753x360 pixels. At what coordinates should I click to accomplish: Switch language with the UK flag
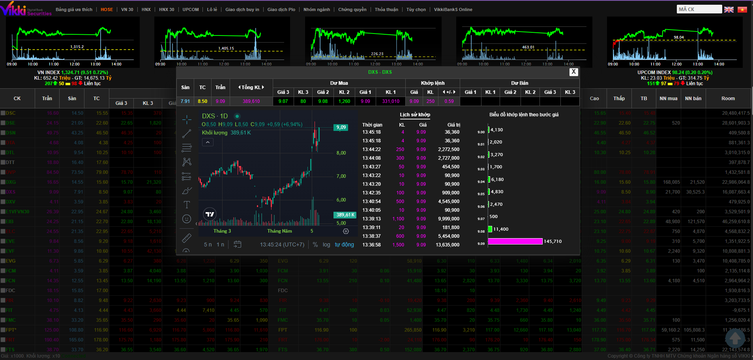(729, 9)
